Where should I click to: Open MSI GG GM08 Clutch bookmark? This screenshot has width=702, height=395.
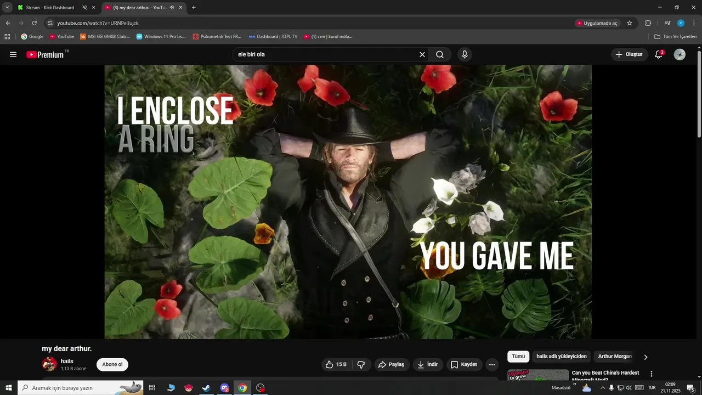(105, 36)
